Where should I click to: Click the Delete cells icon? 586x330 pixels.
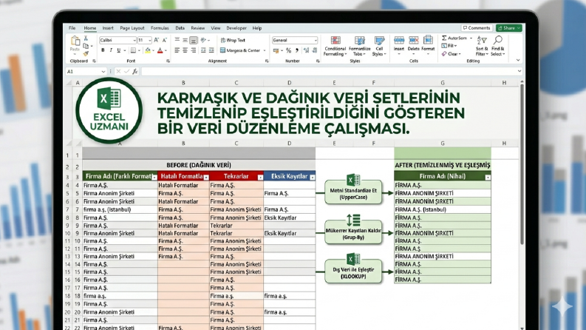click(x=413, y=41)
